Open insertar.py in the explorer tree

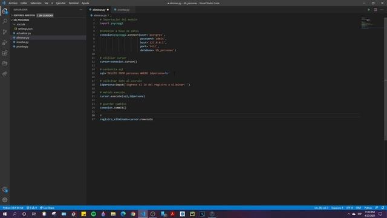pyautogui.click(x=22, y=42)
